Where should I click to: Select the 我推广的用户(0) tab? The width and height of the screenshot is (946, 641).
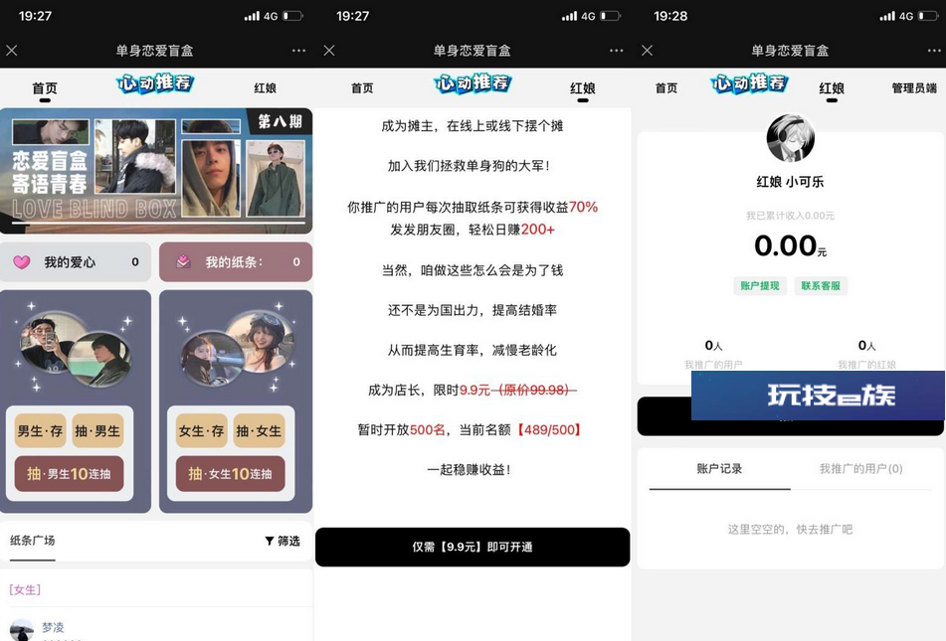point(860,468)
